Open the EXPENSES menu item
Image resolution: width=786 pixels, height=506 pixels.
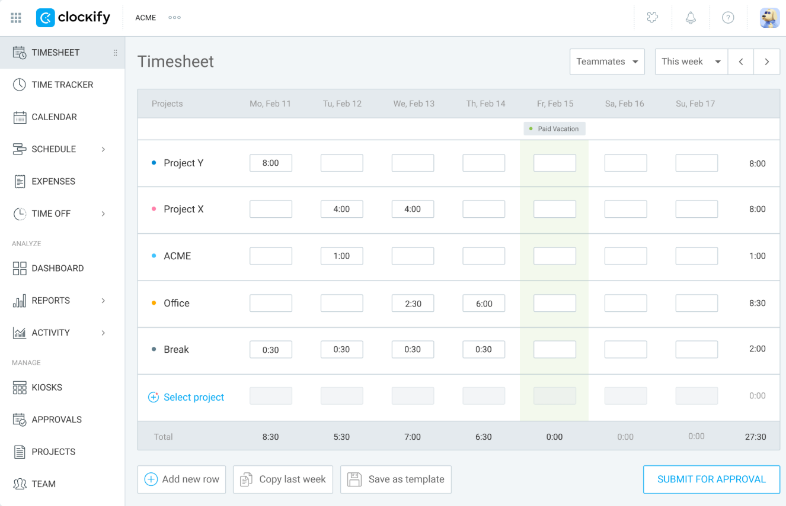coord(62,182)
